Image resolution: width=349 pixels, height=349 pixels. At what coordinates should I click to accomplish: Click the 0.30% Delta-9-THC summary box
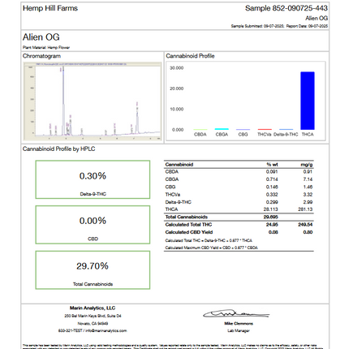tap(93, 179)
